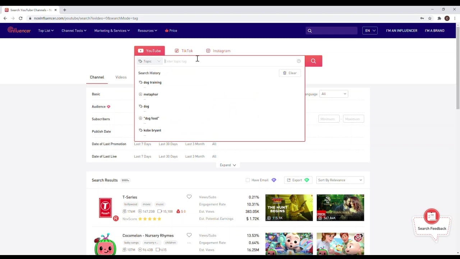Click the purple diamond next to Have Email
The image size is (460, 259).
pos(274,180)
